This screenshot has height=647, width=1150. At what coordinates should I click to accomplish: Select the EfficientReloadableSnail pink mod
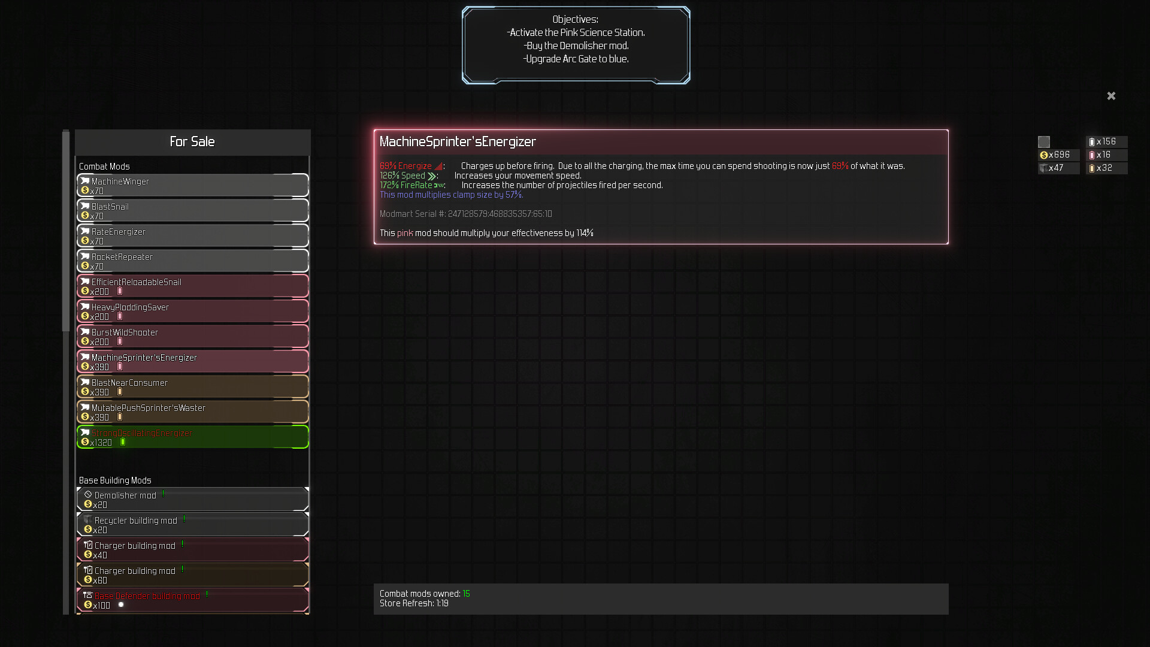click(192, 286)
